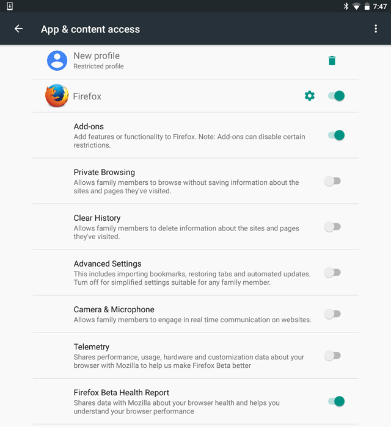The image size is (391, 427).
Task: Tap the blue profile avatar icon
Action: pos(57,60)
